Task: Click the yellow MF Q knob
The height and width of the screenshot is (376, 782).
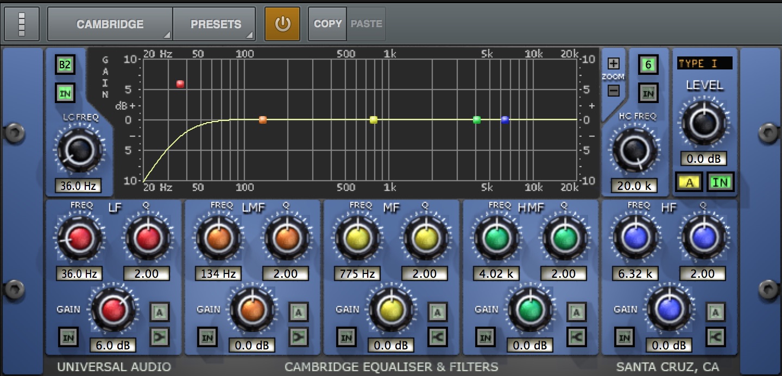Action: (426, 238)
